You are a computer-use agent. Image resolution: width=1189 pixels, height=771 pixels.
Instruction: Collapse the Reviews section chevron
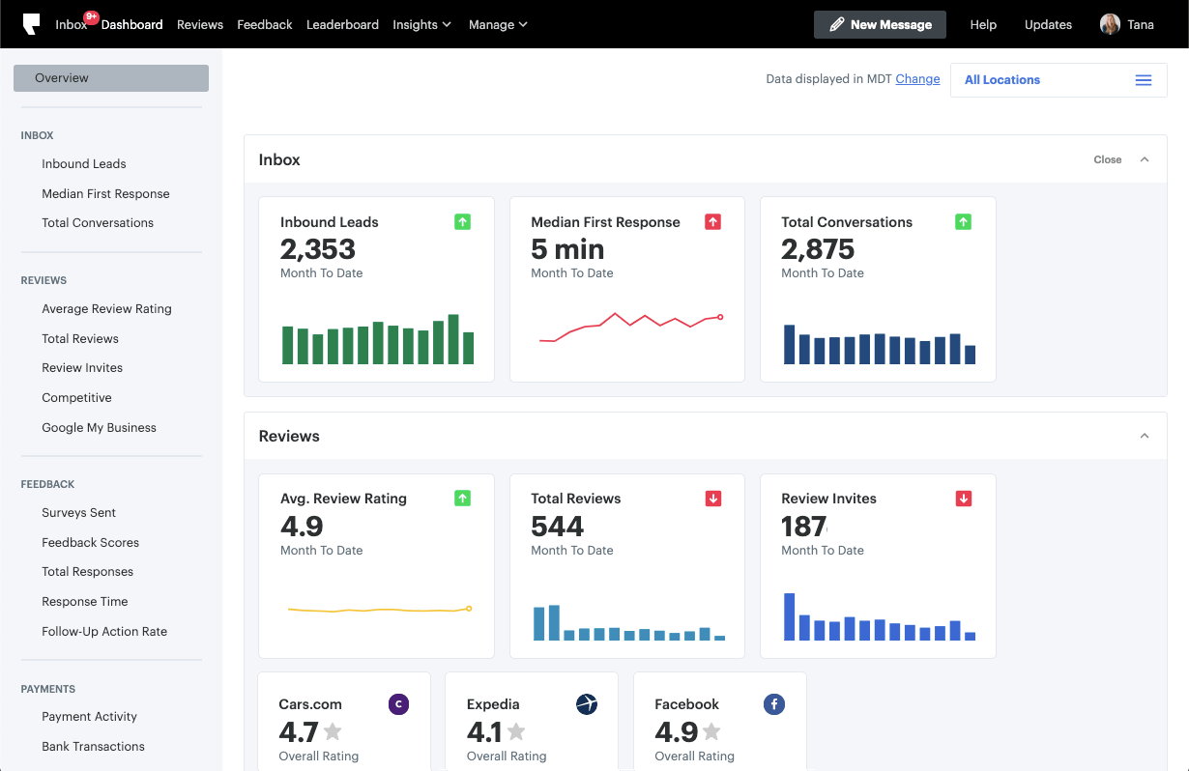click(1145, 436)
